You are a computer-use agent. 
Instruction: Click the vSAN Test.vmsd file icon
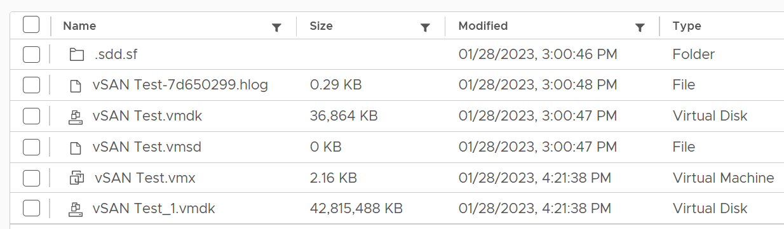pyautogui.click(x=76, y=147)
